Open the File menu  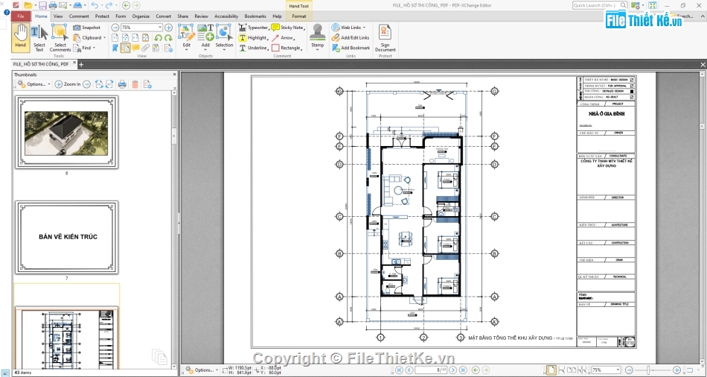(20, 16)
